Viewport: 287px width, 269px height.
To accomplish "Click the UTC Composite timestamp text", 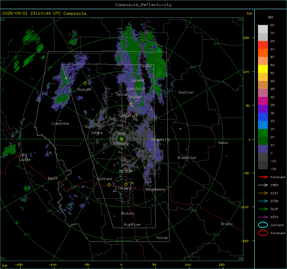I will tap(44, 13).
